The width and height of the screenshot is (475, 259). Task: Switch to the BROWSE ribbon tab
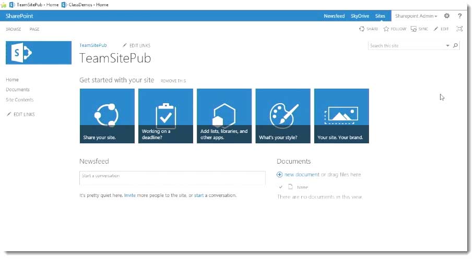click(14, 29)
